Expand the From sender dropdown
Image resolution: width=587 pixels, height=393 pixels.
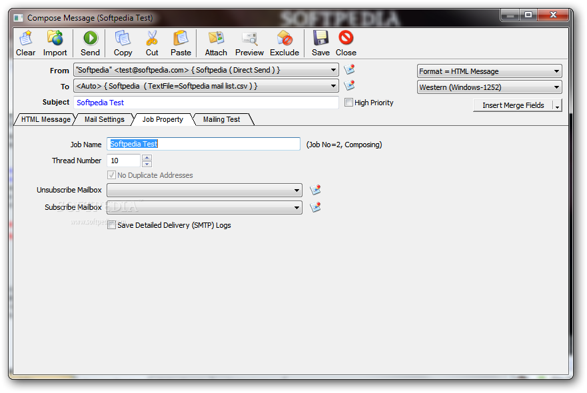(x=332, y=70)
